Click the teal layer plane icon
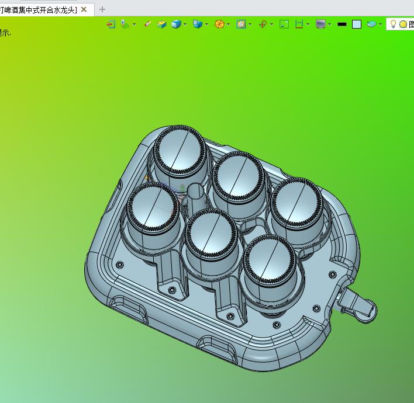Viewport: 414px width, 403px height. tap(371, 25)
